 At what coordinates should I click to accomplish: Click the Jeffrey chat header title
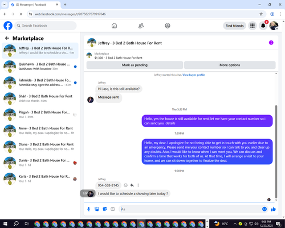pos(129,43)
